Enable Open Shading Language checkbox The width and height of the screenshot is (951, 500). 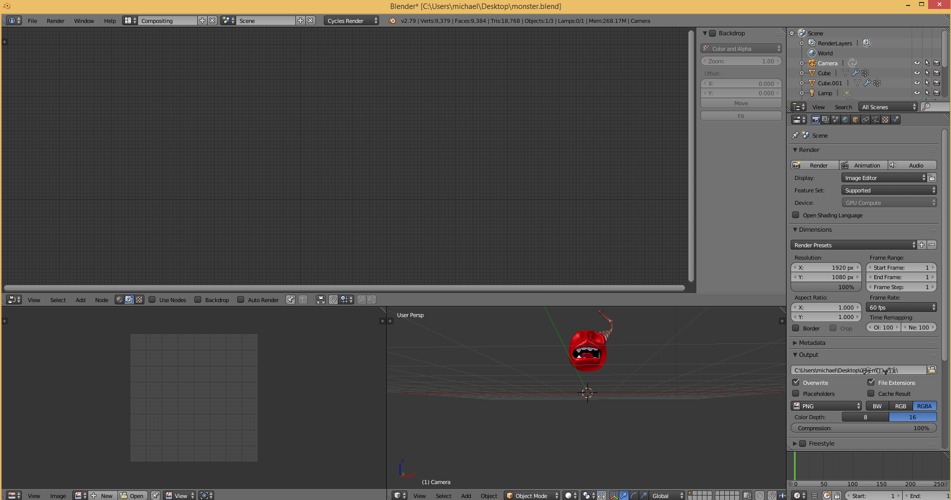pos(796,215)
